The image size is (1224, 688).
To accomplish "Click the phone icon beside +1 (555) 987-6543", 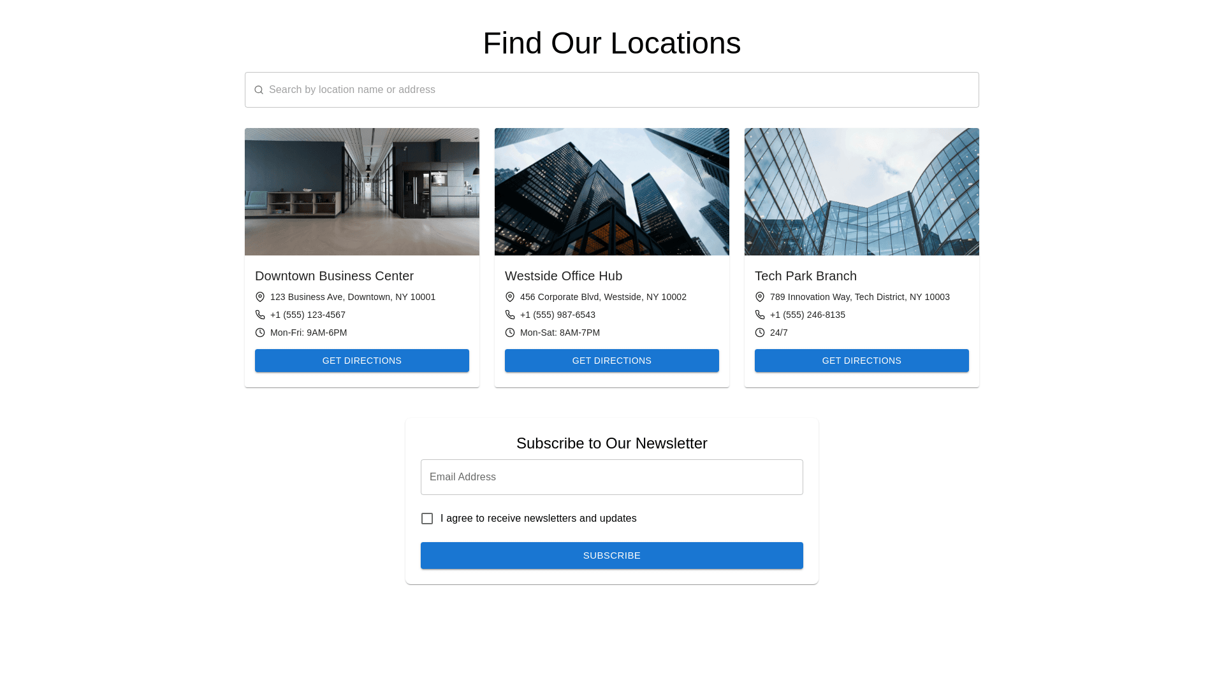I will click(x=510, y=315).
